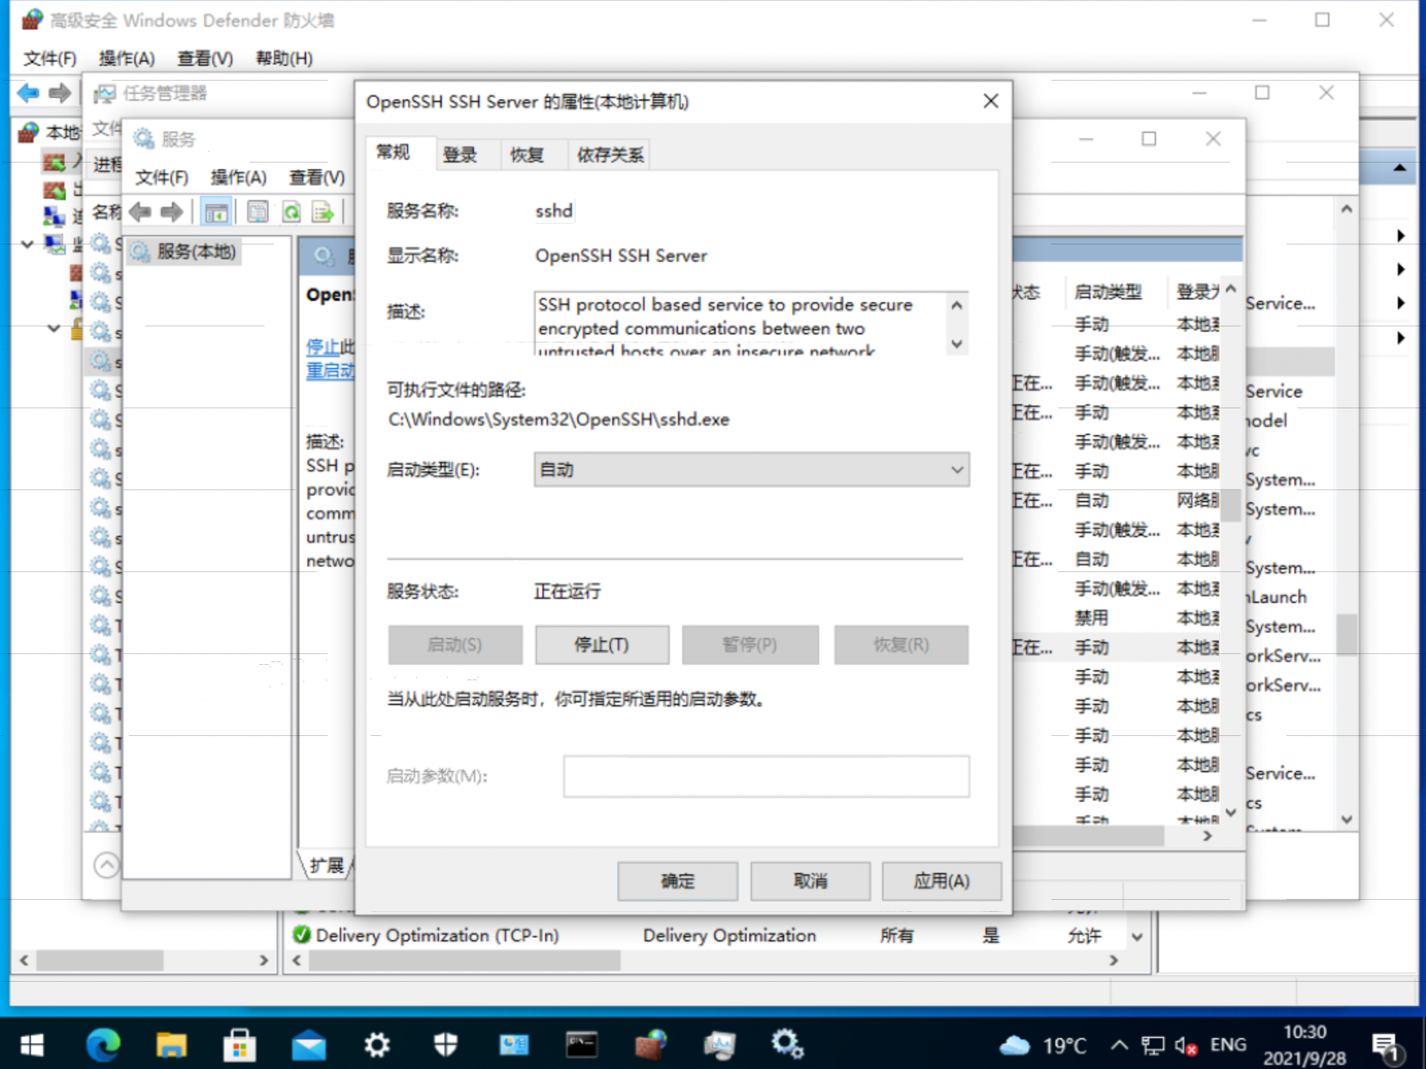Collapse Task Manager details with circle arrow
The height and width of the screenshot is (1069, 1426).
tap(106, 865)
